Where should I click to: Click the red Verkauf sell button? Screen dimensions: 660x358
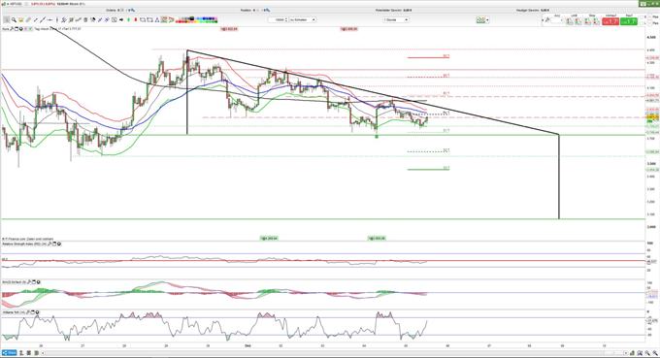coord(610,21)
